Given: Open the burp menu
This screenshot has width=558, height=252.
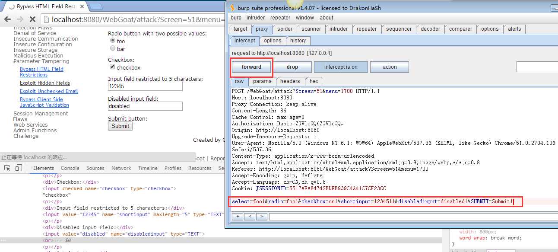Looking at the screenshot, I should [x=236, y=18].
